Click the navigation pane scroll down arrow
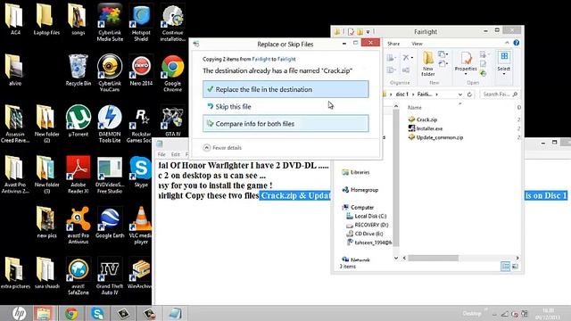Image resolution: width=571 pixels, height=321 pixels. (x=396, y=258)
